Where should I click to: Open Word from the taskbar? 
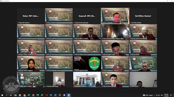click(55, 95)
